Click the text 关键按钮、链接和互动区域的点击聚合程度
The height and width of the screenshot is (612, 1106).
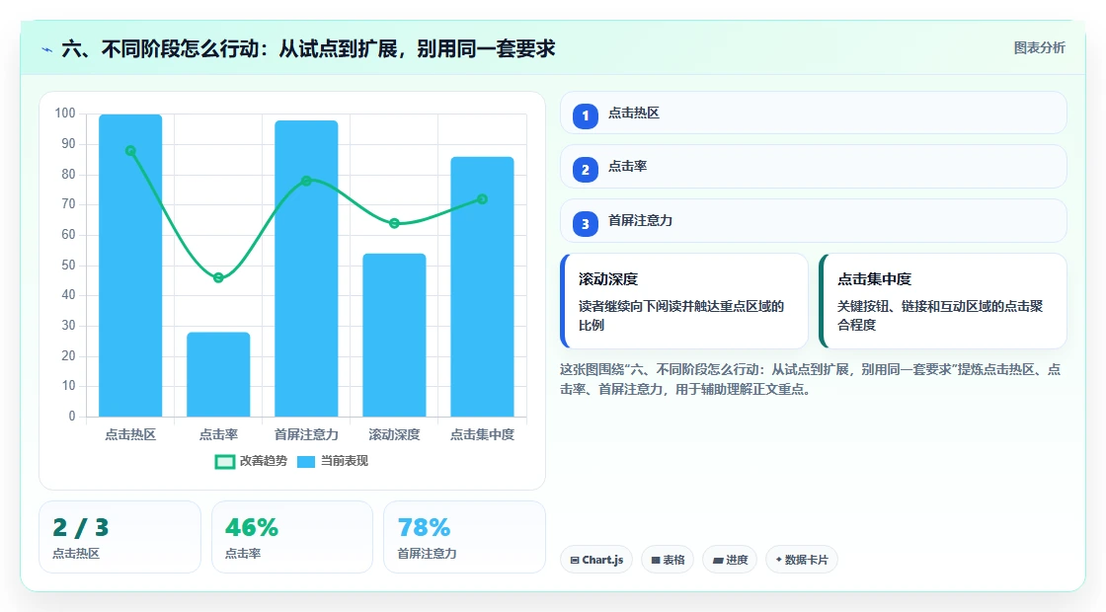(940, 316)
